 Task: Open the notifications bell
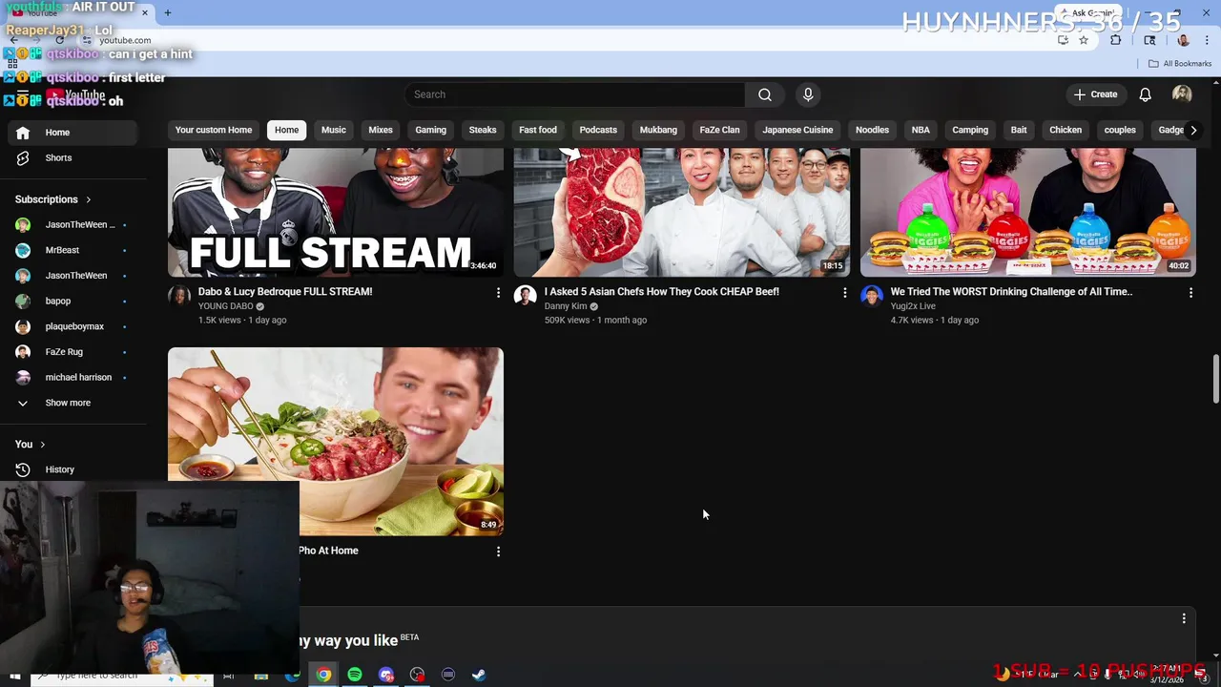point(1145,94)
